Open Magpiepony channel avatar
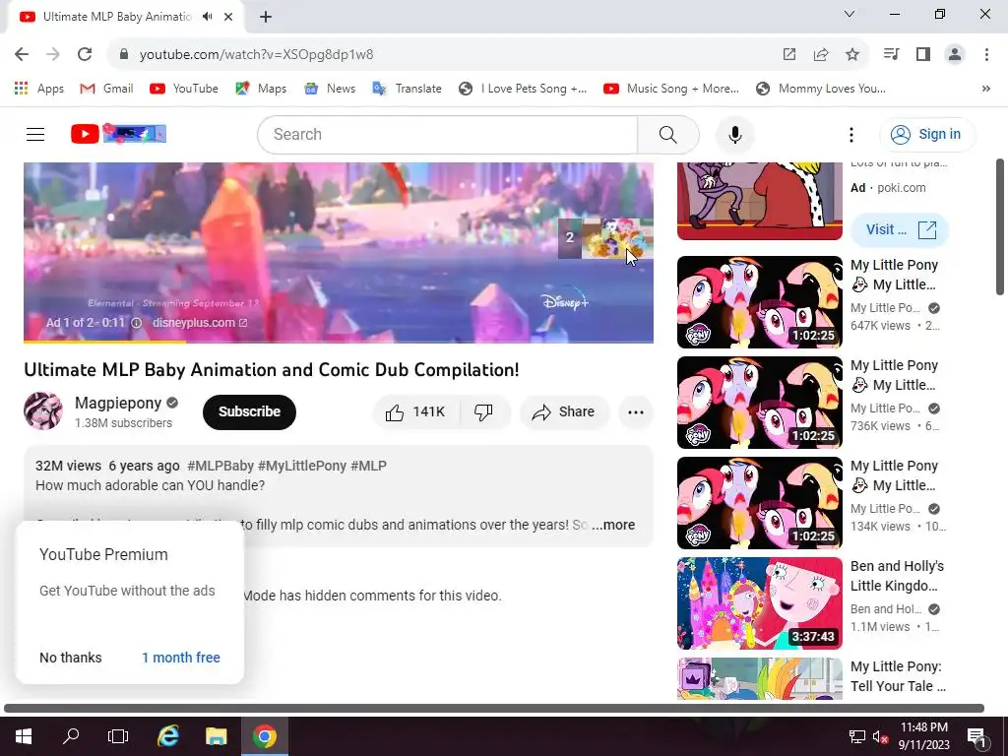1008x756 pixels. click(43, 410)
